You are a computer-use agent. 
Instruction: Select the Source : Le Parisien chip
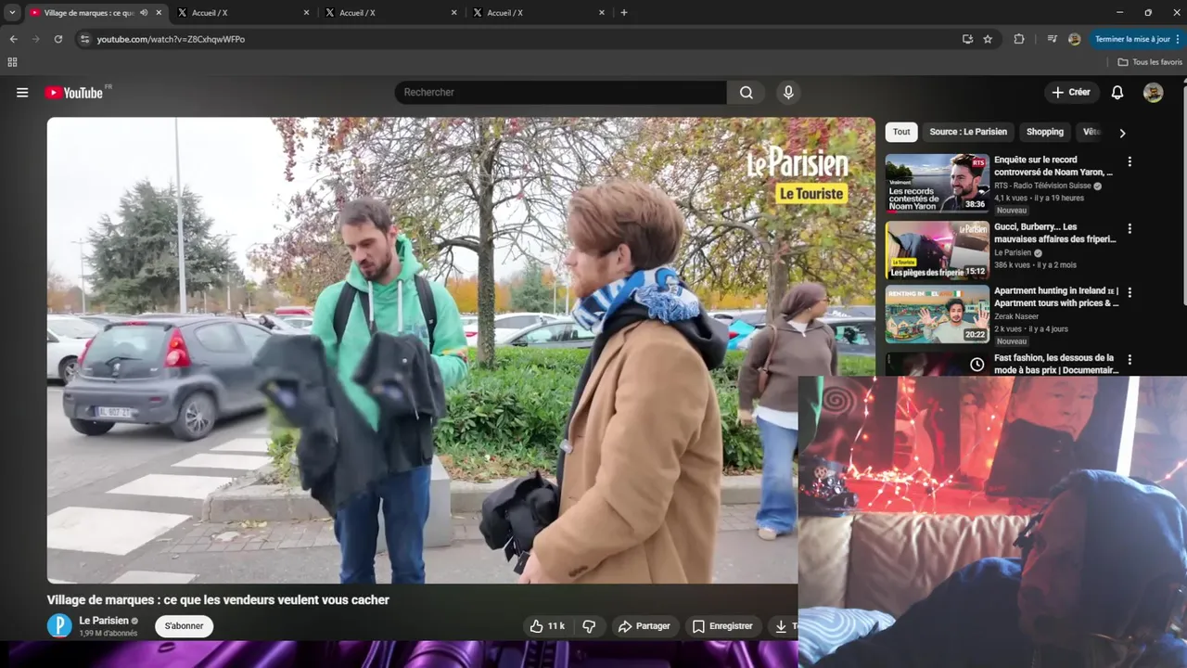pyautogui.click(x=968, y=132)
